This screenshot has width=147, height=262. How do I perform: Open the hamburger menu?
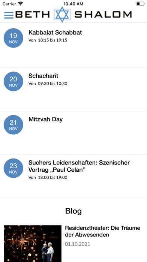(9, 15)
